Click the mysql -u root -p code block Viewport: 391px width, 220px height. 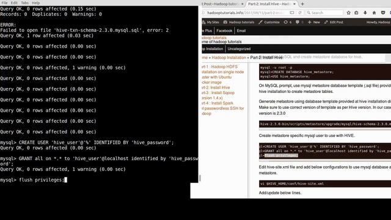coord(325,72)
